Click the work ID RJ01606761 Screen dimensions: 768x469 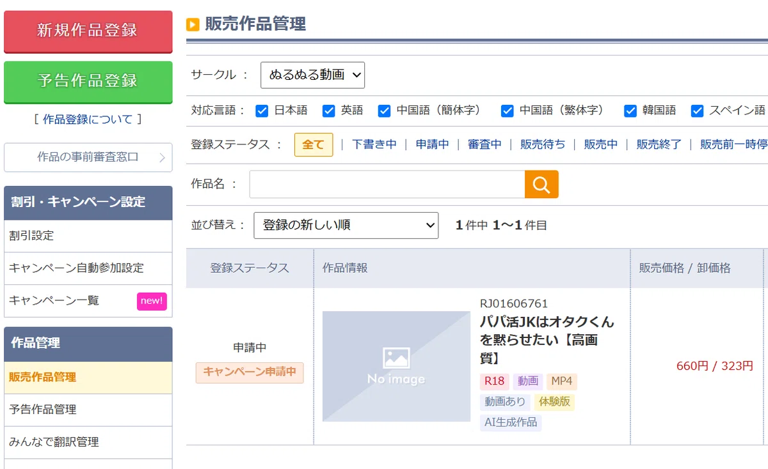(514, 304)
